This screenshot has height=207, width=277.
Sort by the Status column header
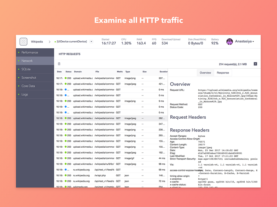[x=69, y=72]
